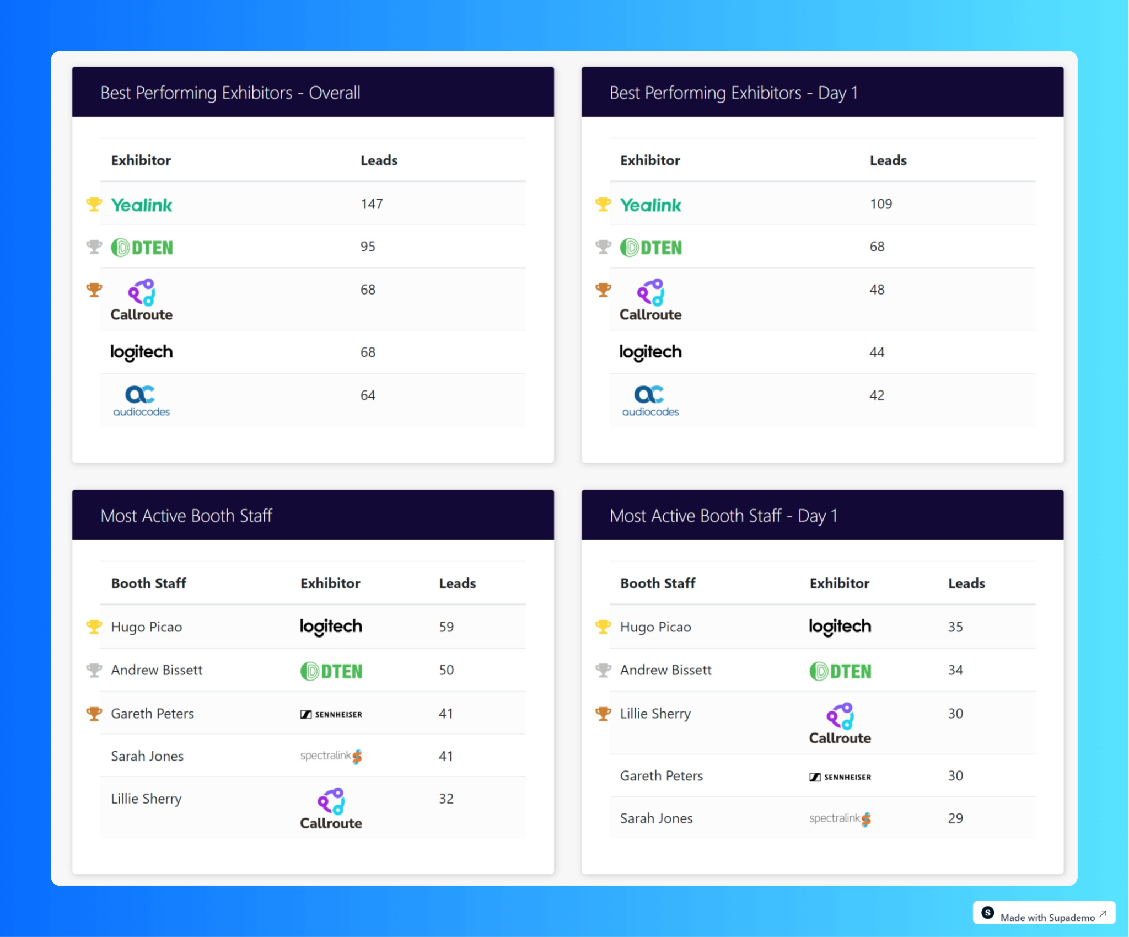Click the Callroute logo in Day 1 exhibitors table
Screen dimensions: 1129x937
pos(650,300)
